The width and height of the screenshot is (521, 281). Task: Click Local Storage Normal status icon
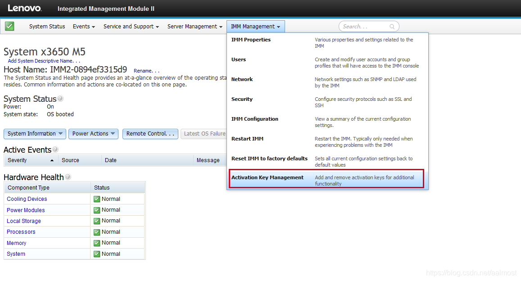[97, 221]
